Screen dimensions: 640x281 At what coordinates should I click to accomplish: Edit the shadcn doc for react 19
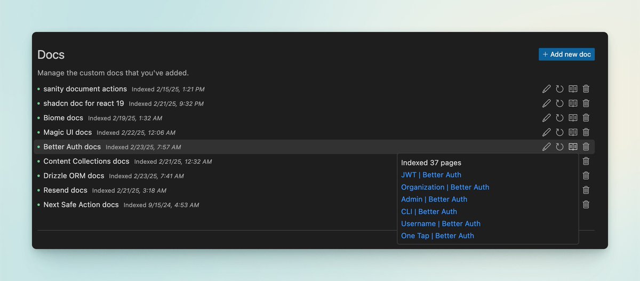click(546, 103)
